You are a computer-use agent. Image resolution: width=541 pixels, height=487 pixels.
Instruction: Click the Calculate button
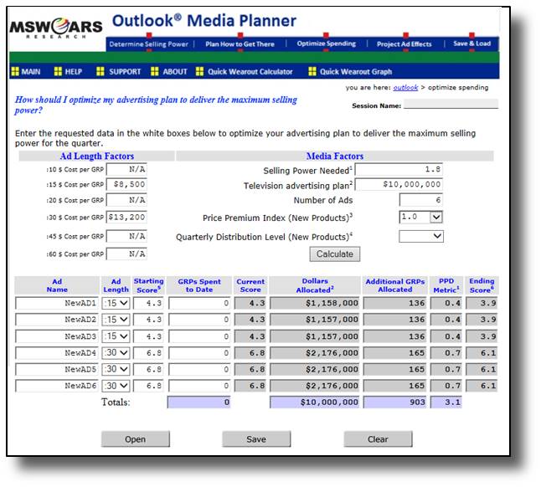pyautogui.click(x=335, y=254)
